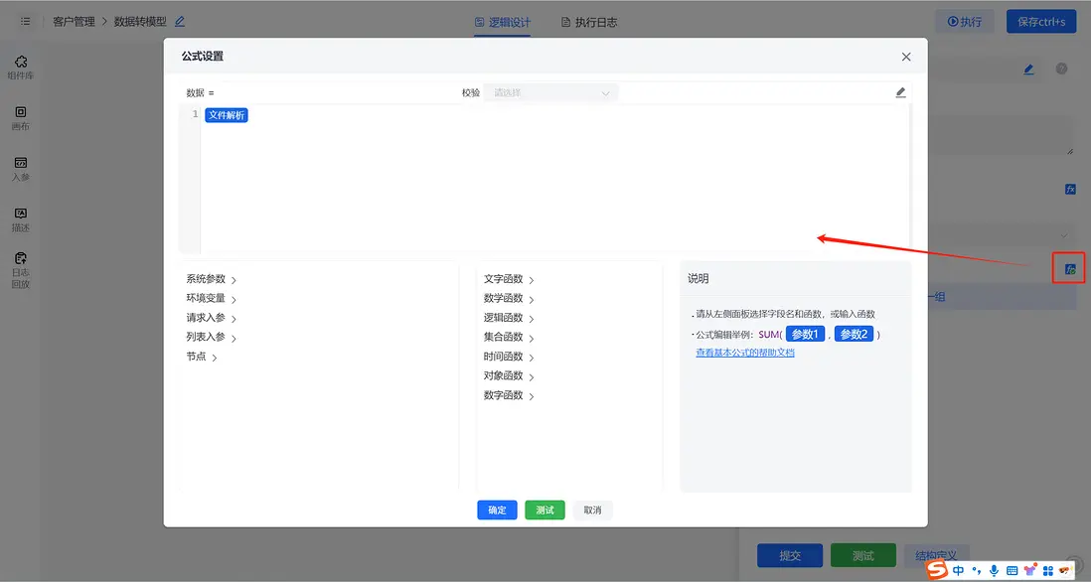Click the 客户管理 breadcrumb

tap(74, 22)
